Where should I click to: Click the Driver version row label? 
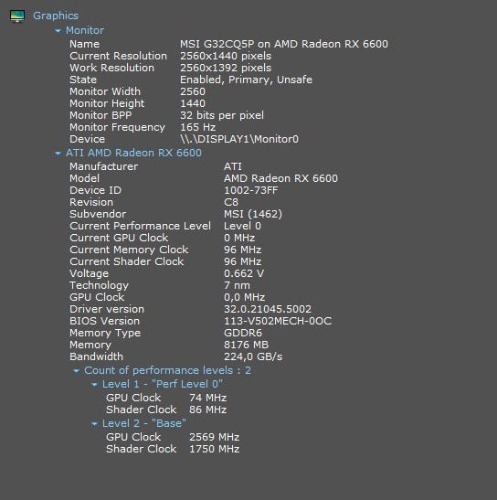(107, 309)
